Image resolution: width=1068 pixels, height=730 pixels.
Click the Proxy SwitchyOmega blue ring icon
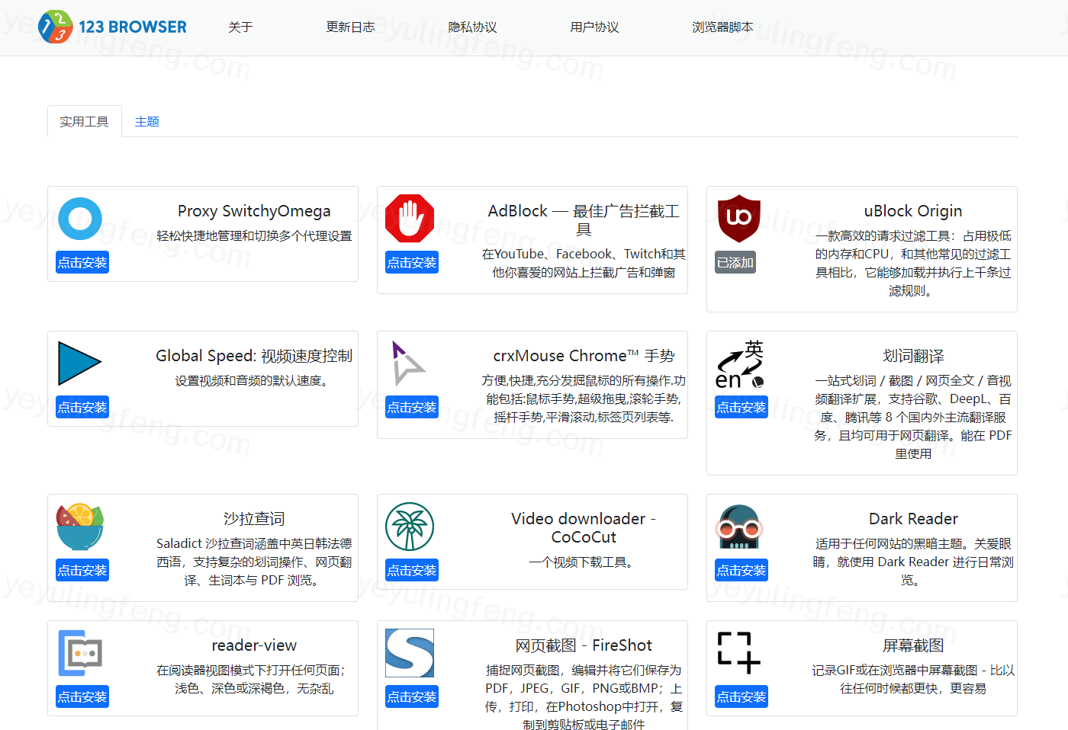pyautogui.click(x=80, y=219)
